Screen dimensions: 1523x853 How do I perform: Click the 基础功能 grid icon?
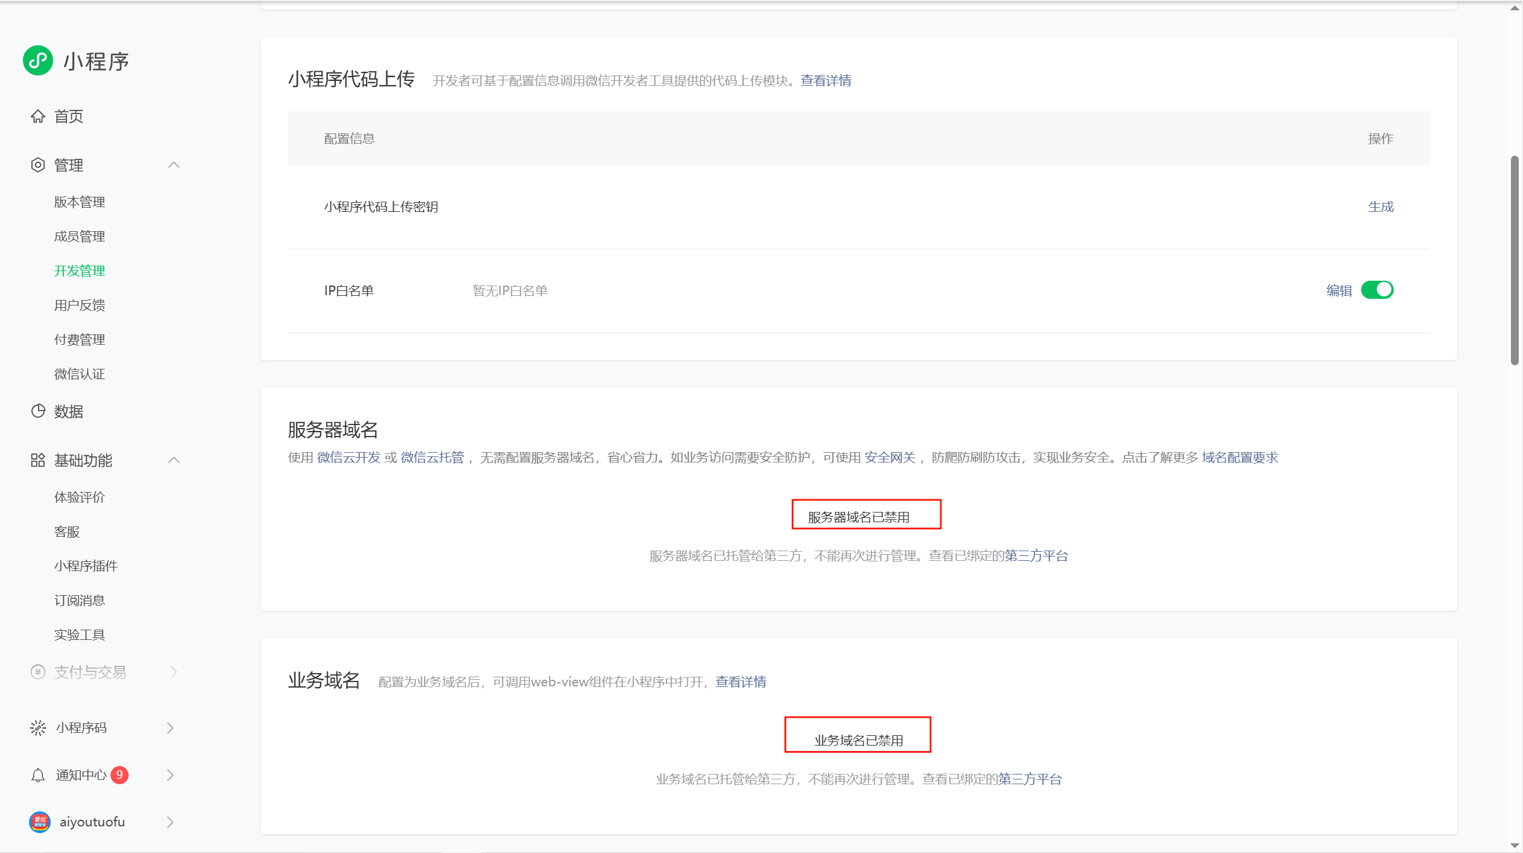(x=38, y=460)
